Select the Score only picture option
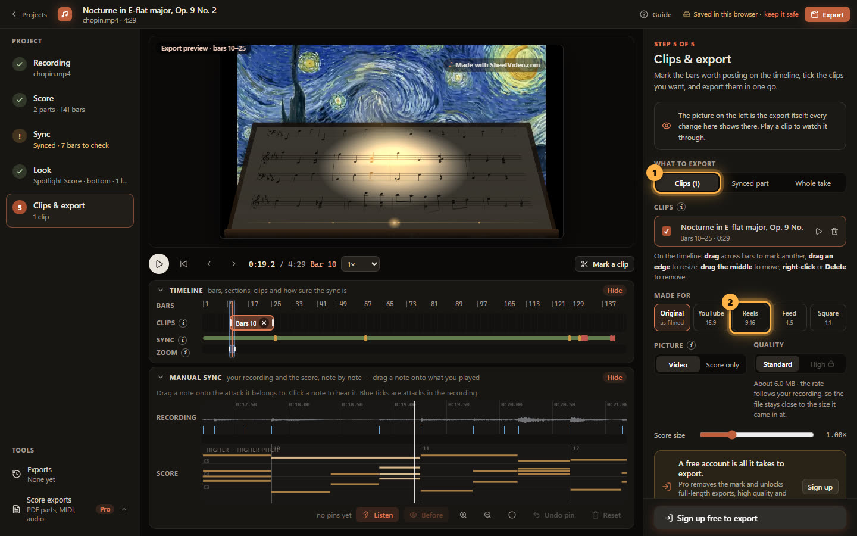Screen dimensions: 857x536 coord(722,365)
